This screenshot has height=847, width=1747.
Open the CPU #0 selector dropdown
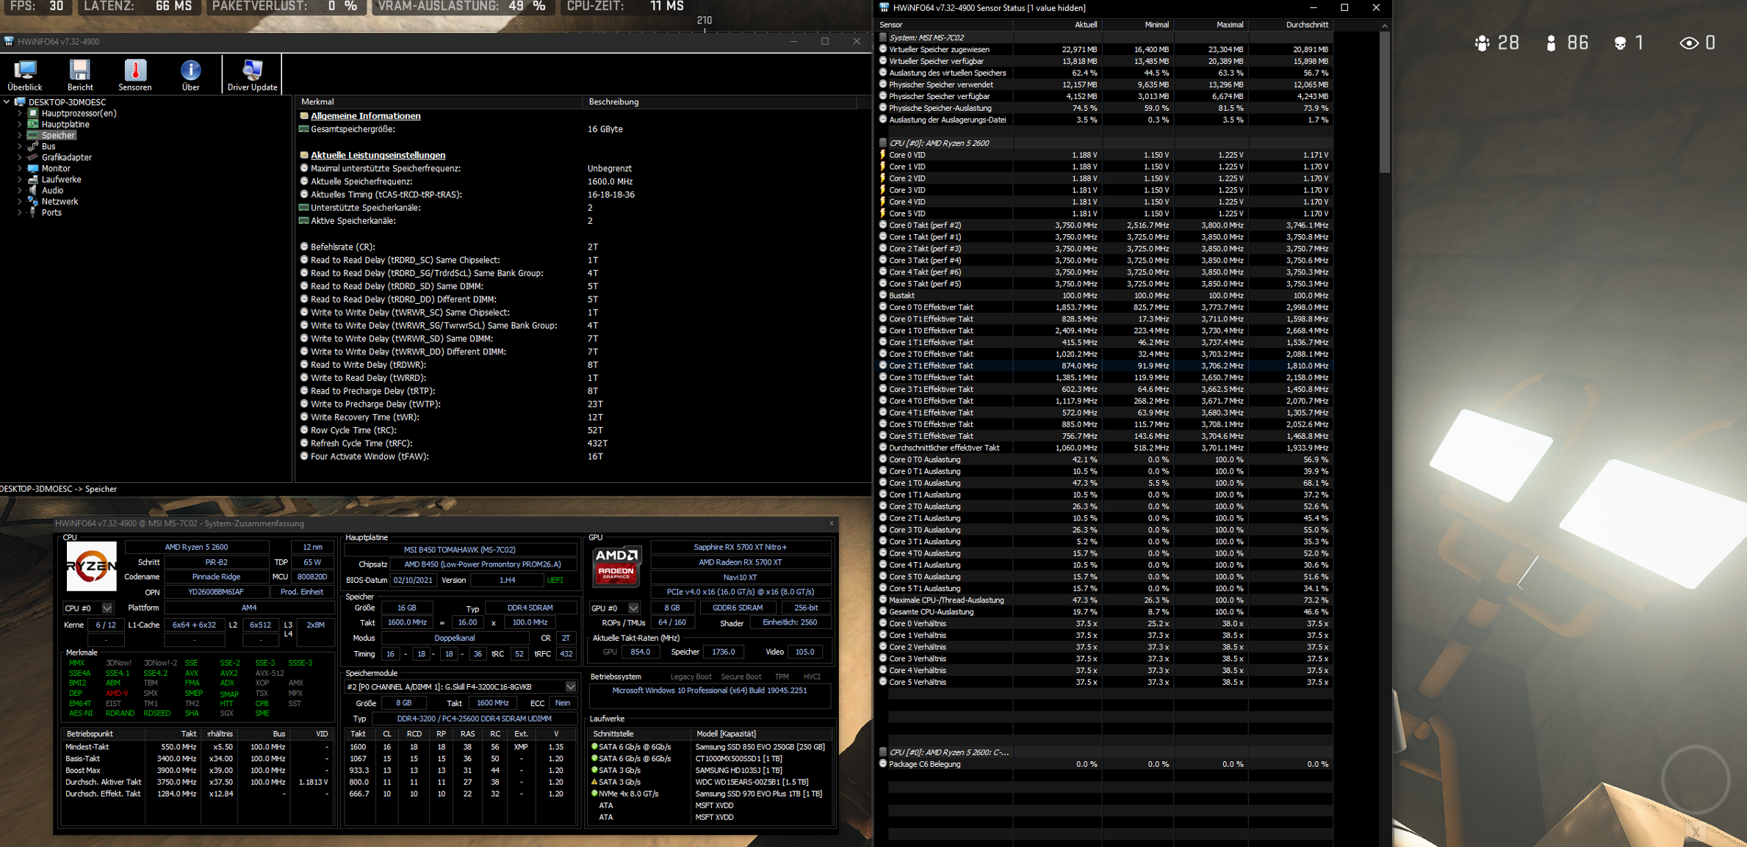click(107, 608)
